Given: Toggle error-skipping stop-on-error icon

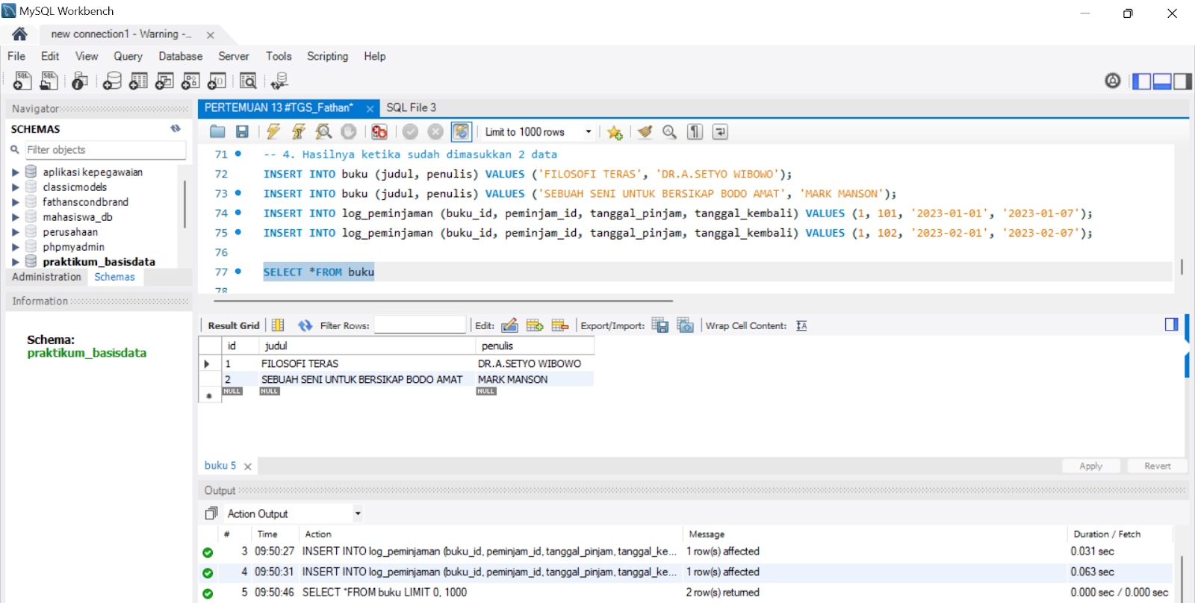Looking at the screenshot, I should coord(379,132).
